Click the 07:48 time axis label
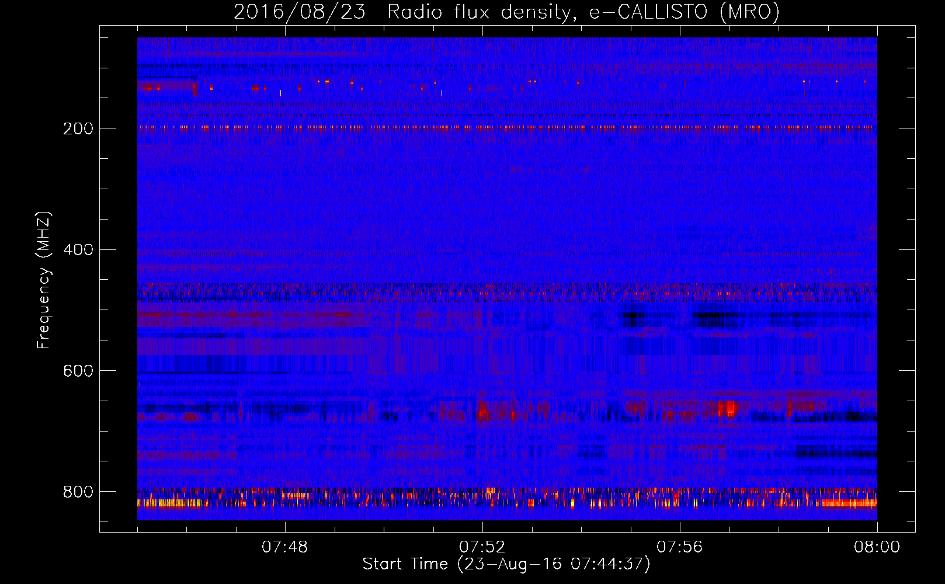This screenshot has height=584, width=945. tap(285, 547)
